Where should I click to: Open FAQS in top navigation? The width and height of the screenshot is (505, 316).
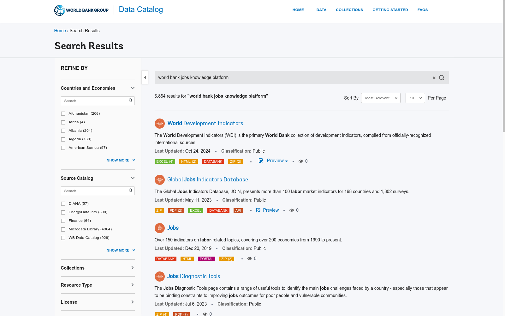tap(423, 10)
